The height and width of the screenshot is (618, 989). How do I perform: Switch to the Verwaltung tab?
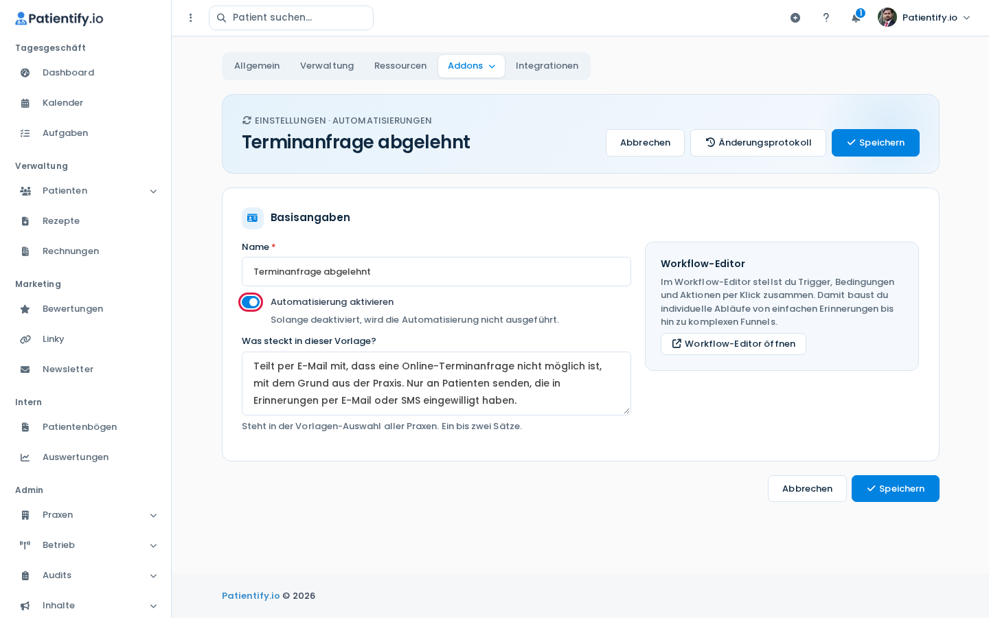click(x=327, y=66)
